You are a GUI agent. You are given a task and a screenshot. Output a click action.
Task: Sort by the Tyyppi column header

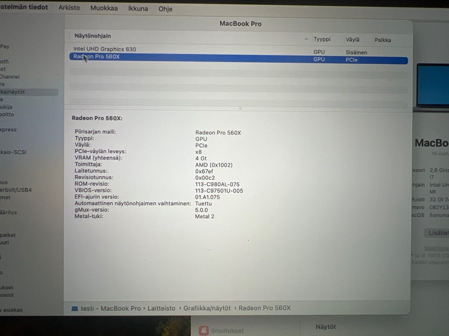pos(322,39)
